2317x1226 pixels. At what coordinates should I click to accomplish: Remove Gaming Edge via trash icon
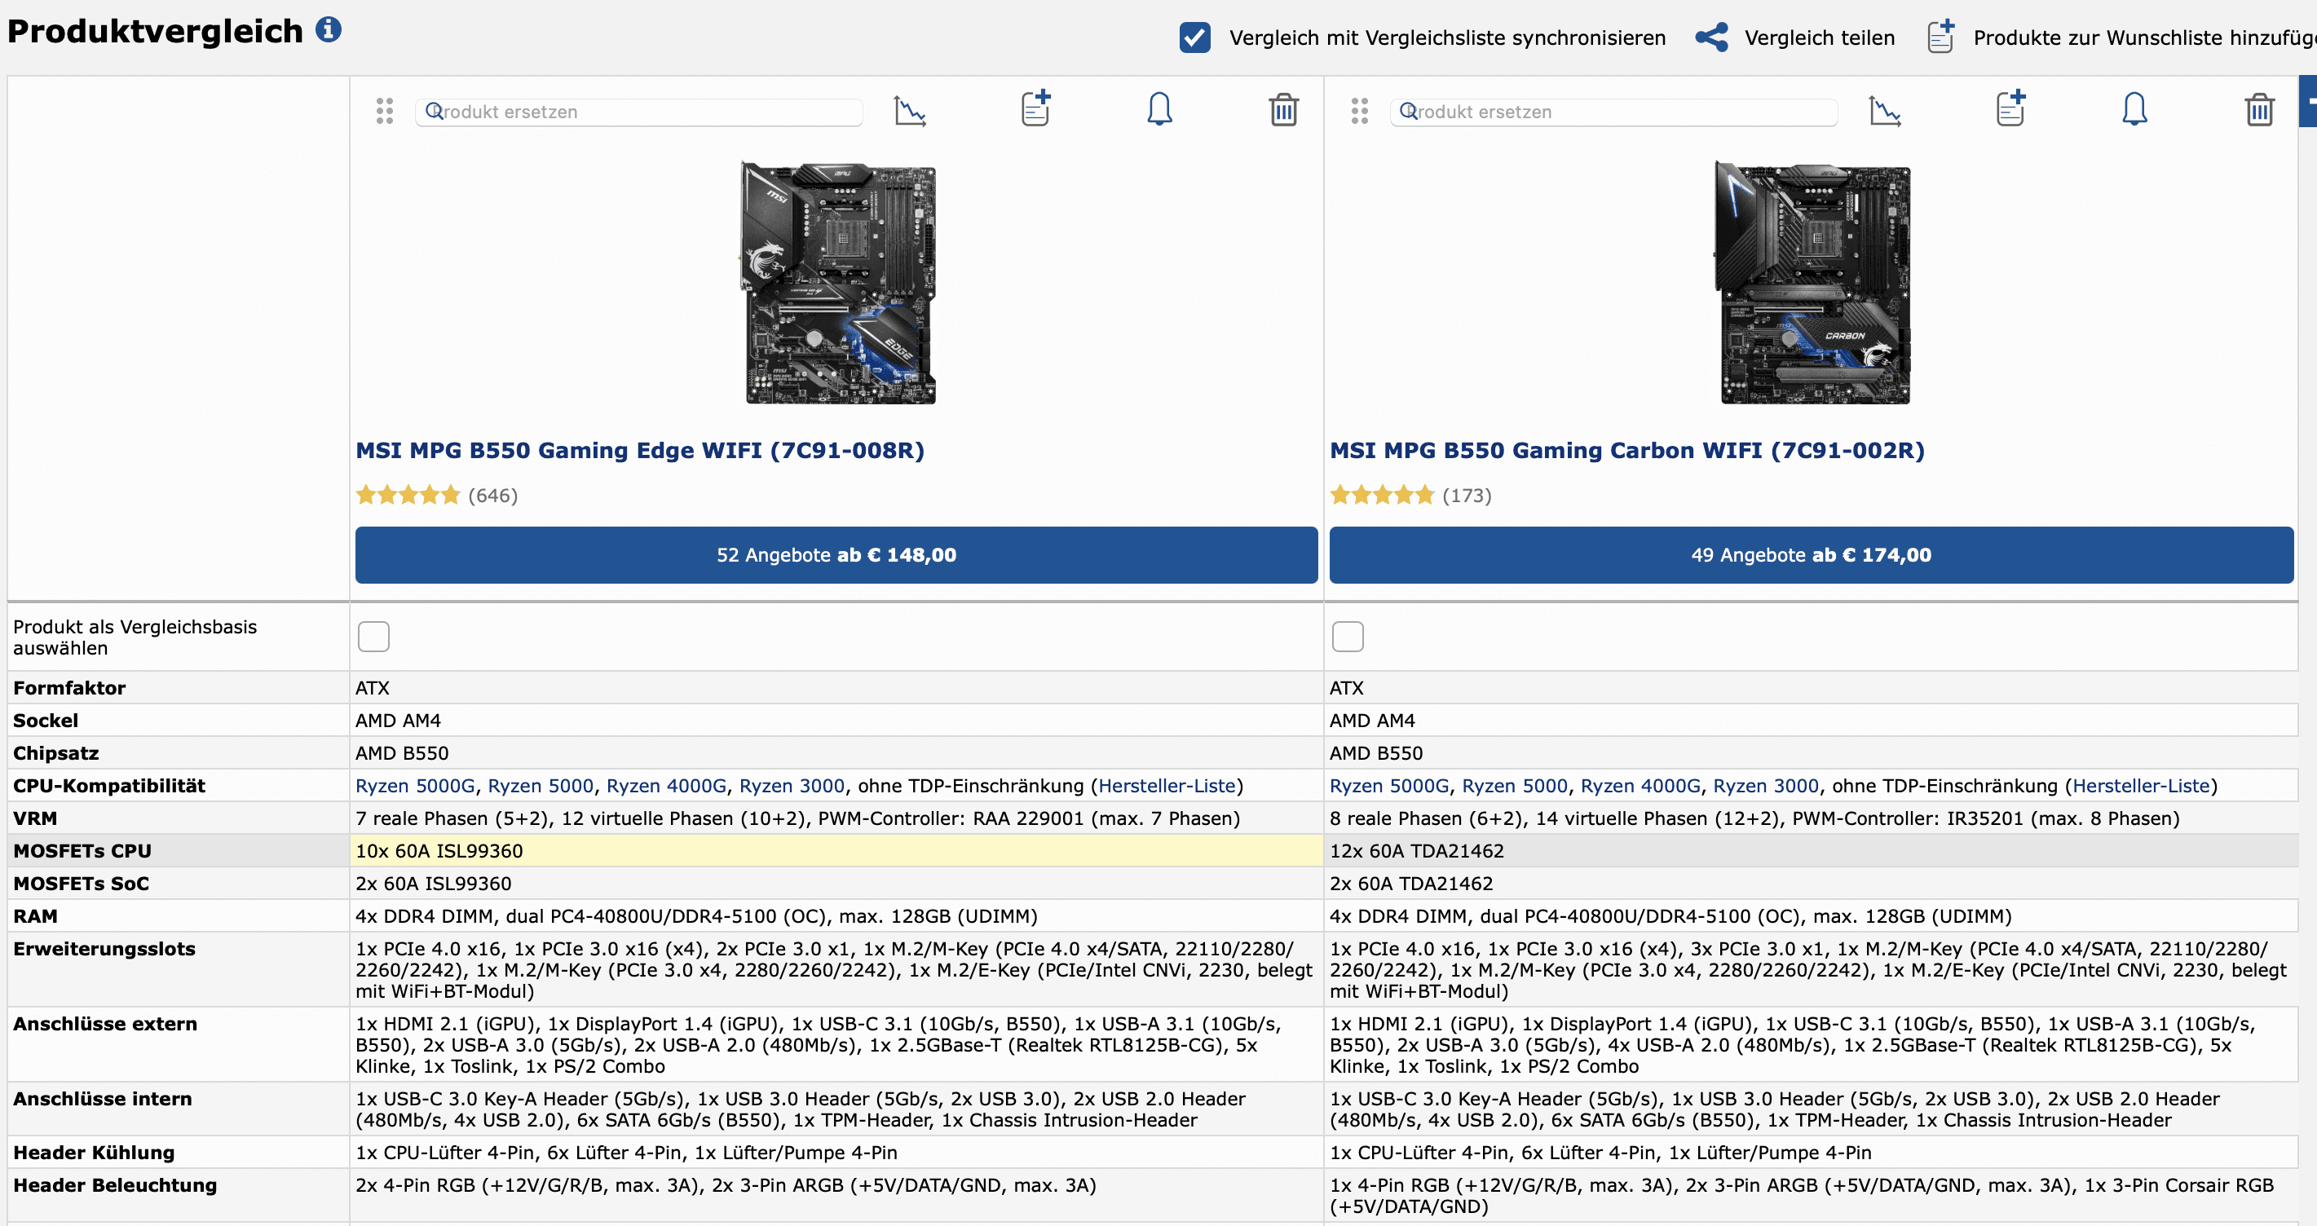(1282, 110)
